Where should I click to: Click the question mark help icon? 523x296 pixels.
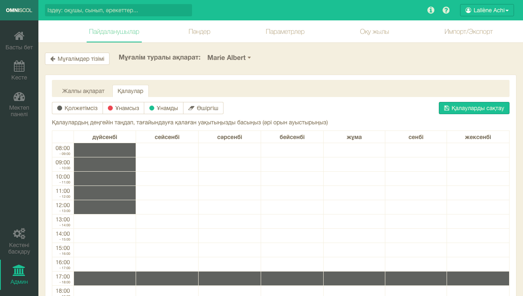pos(446,10)
